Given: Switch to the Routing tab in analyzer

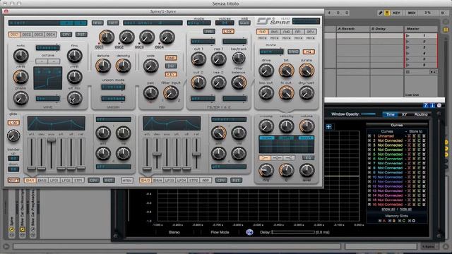Looking at the screenshot, I should pyautogui.click(x=421, y=114).
